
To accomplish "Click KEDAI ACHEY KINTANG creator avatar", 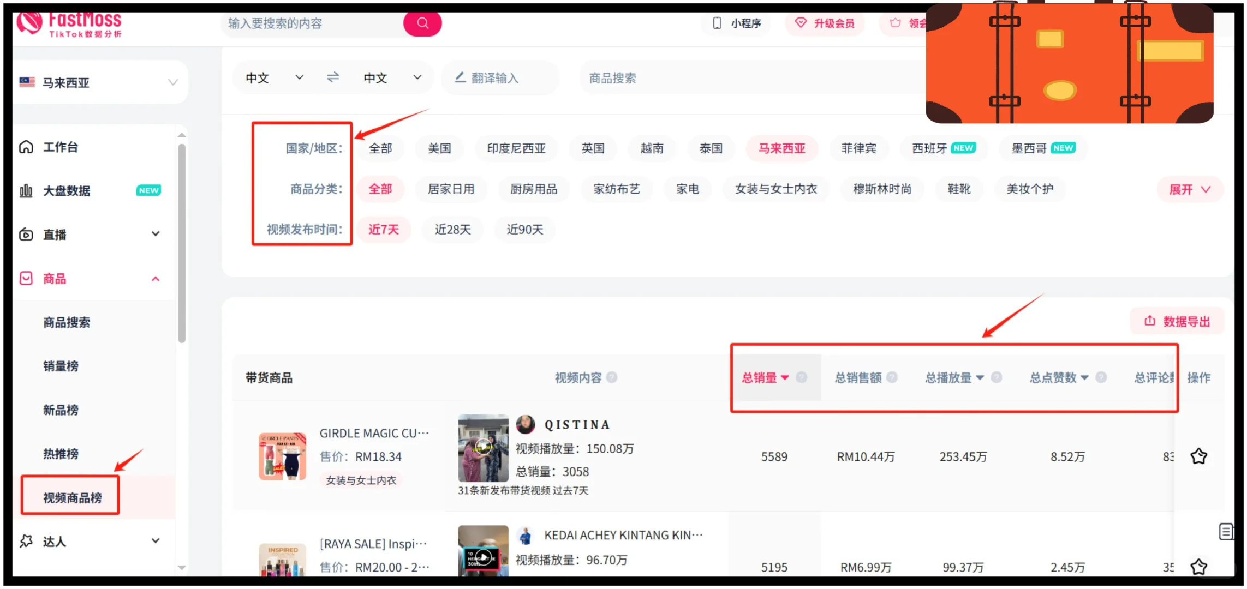I will (x=526, y=536).
